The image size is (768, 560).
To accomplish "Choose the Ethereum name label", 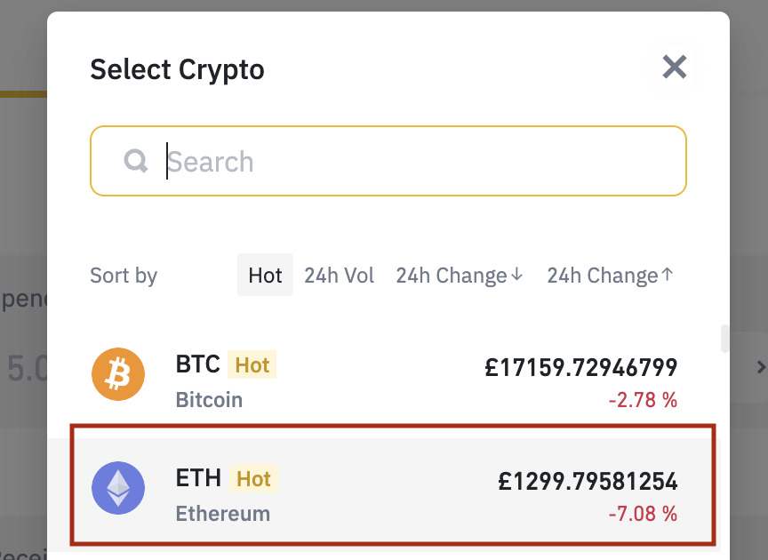I will tap(222, 514).
